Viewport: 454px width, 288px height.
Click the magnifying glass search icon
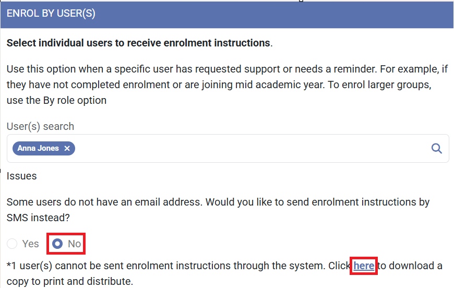coord(437,149)
